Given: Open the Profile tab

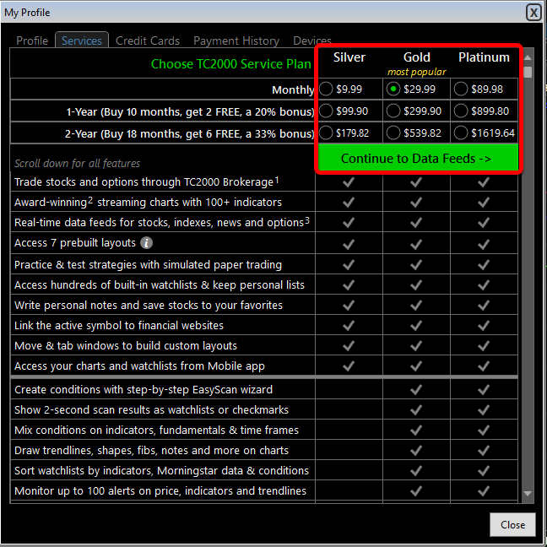Looking at the screenshot, I should click(x=32, y=41).
